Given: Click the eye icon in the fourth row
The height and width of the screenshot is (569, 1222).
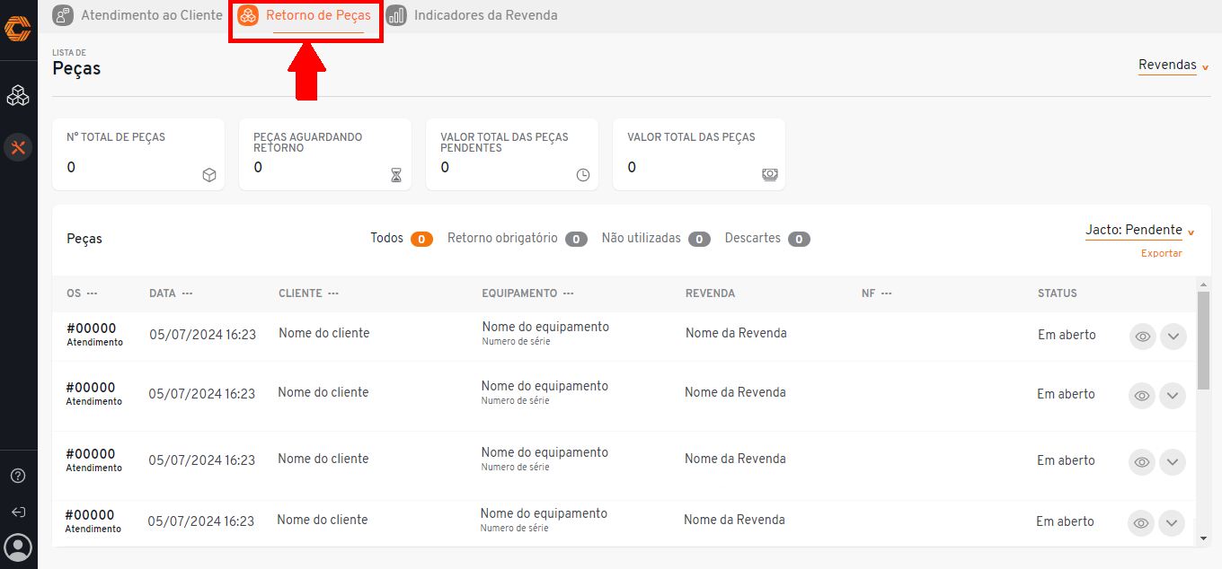Looking at the screenshot, I should point(1142,523).
